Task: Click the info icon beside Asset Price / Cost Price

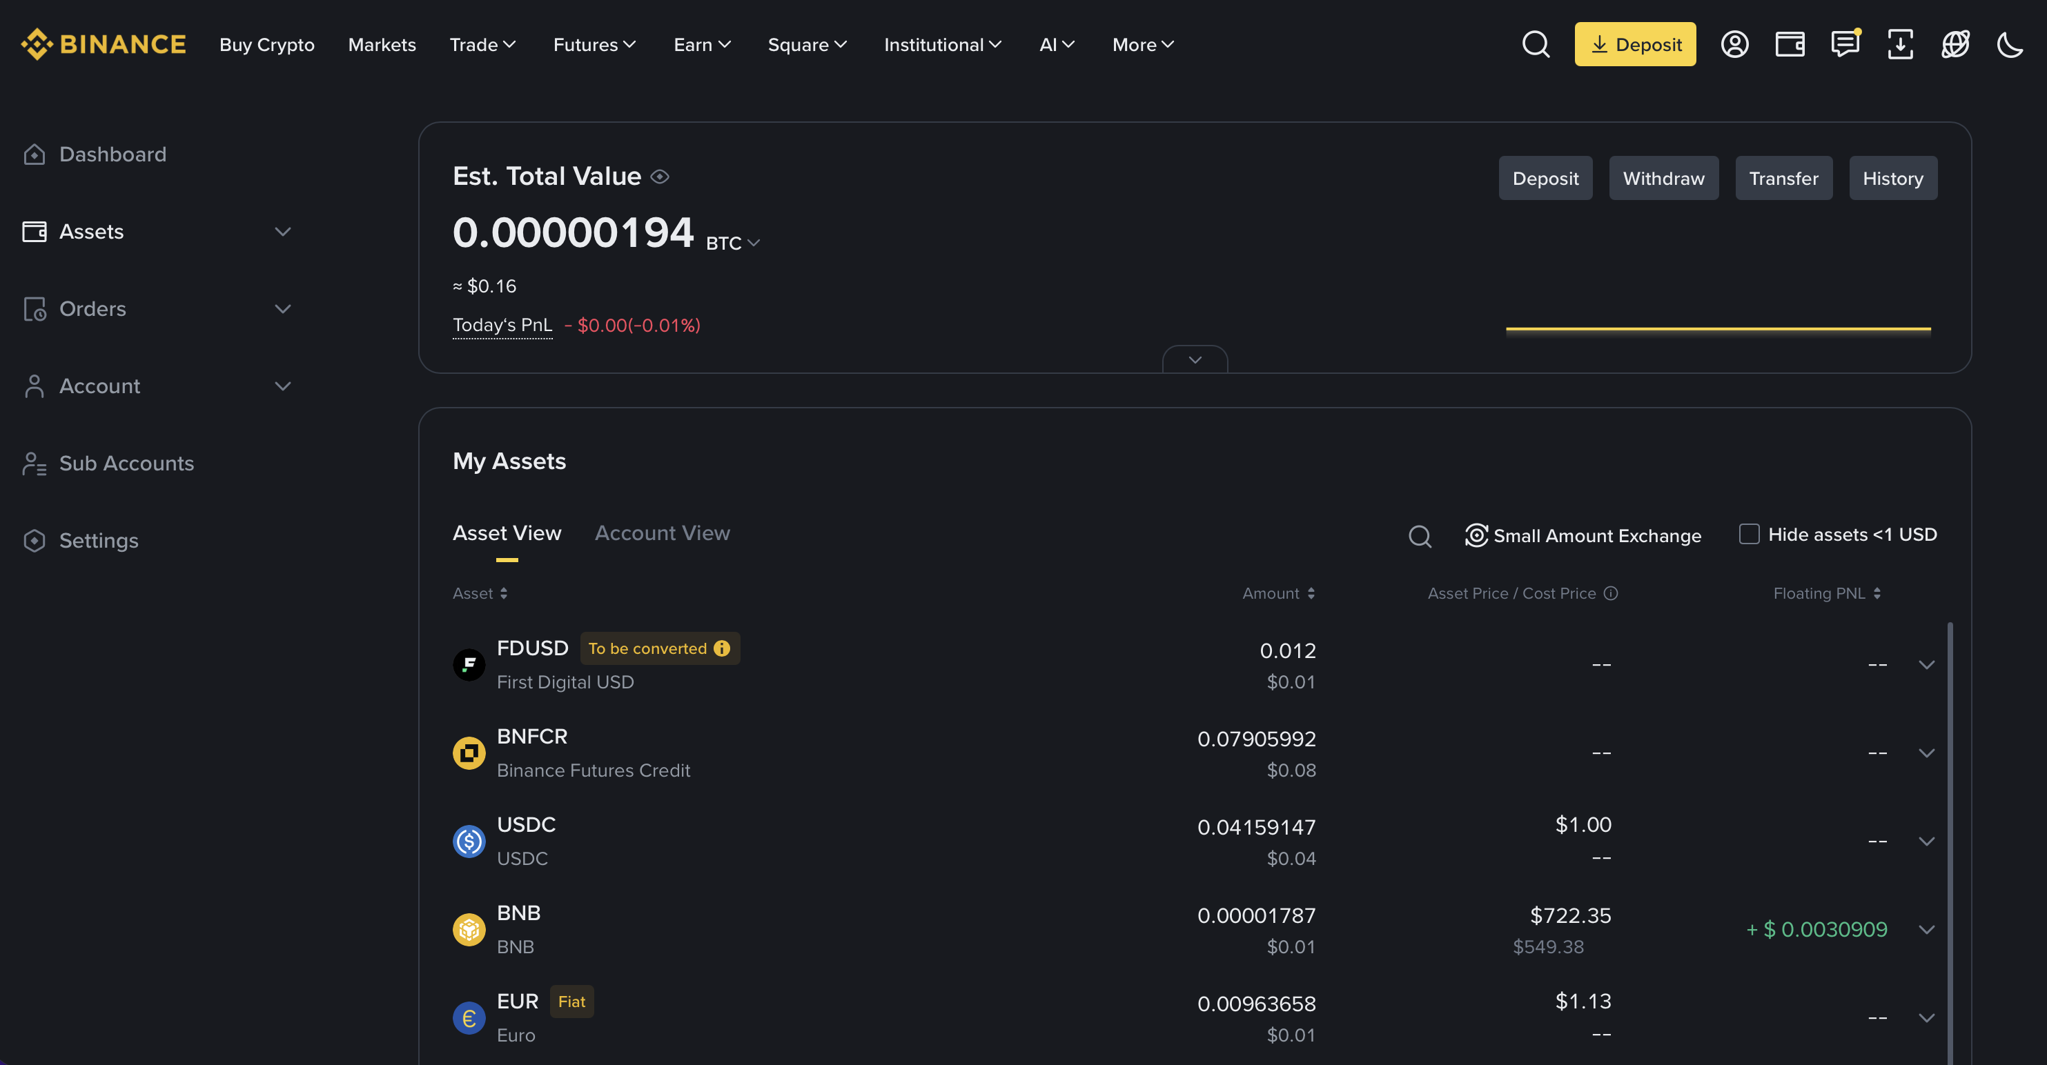Action: pyautogui.click(x=1611, y=593)
